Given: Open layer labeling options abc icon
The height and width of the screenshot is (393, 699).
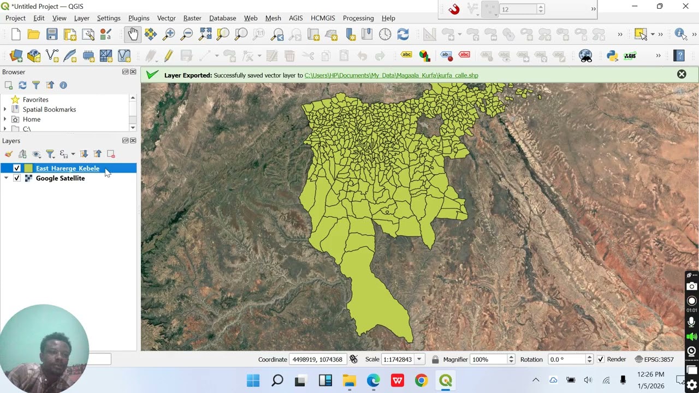Looking at the screenshot, I should click(x=406, y=55).
